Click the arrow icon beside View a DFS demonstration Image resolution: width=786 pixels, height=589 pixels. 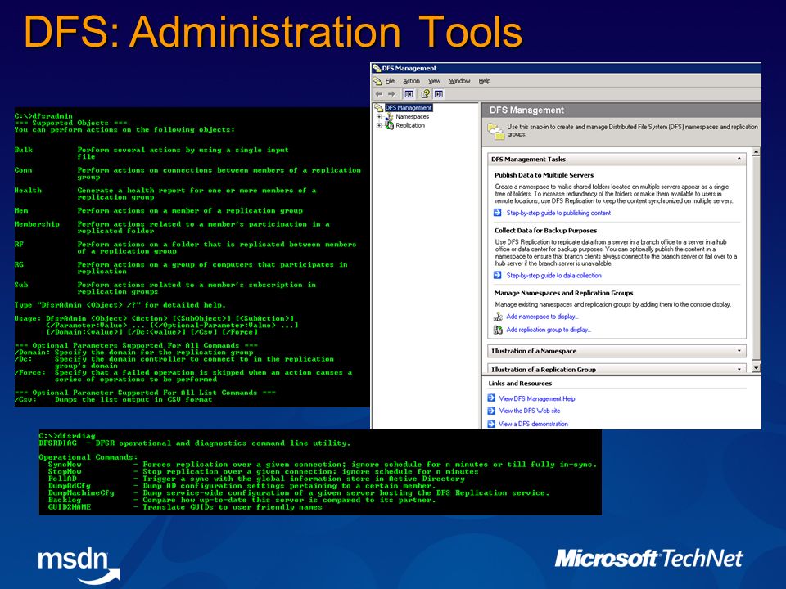click(491, 424)
